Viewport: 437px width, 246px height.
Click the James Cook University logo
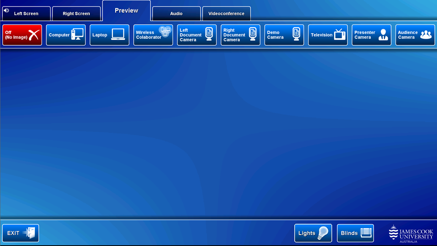coord(411,234)
